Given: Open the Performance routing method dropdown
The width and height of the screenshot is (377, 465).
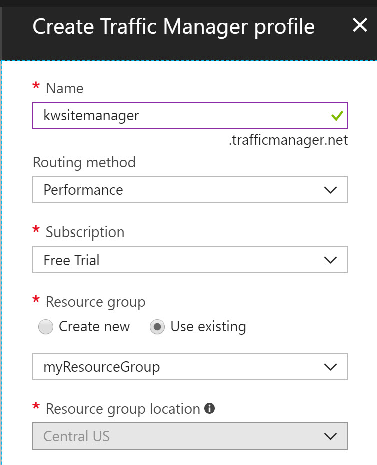Looking at the screenshot, I should pyautogui.click(x=190, y=190).
